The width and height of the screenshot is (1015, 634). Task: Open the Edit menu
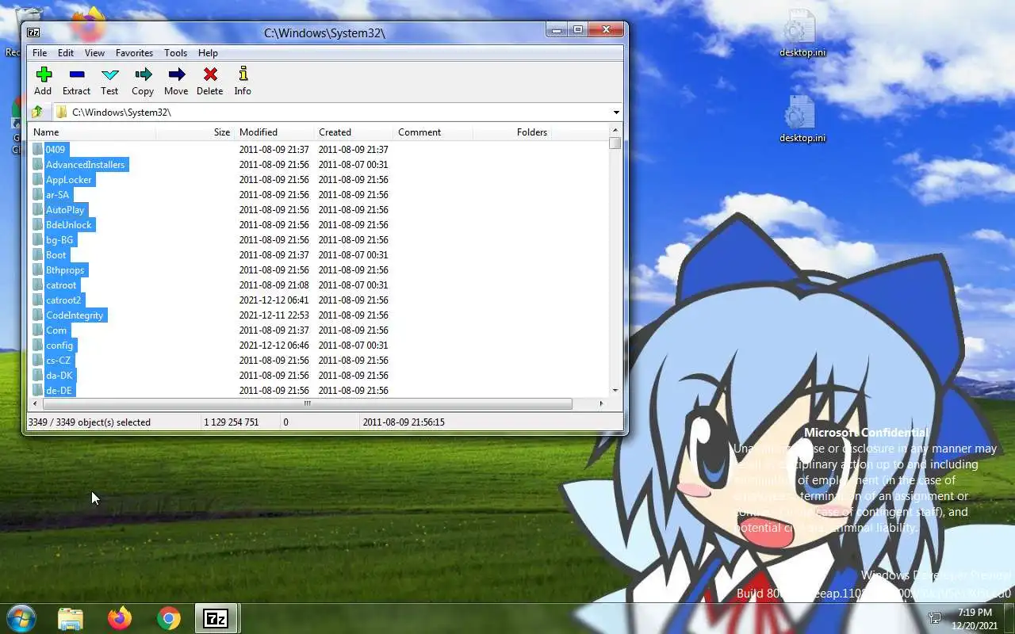pyautogui.click(x=66, y=53)
